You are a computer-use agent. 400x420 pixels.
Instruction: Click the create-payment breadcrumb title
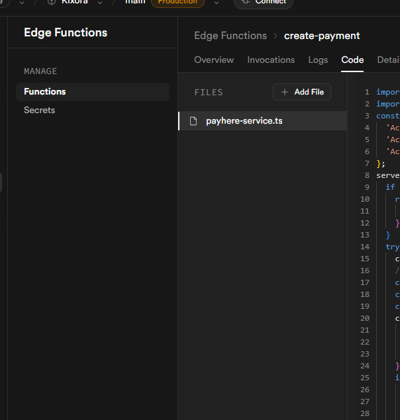point(322,36)
